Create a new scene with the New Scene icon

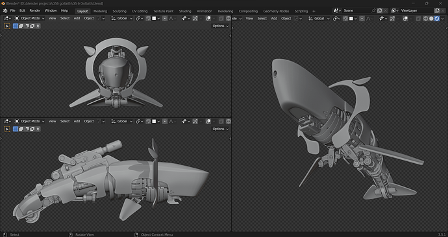pos(380,10)
